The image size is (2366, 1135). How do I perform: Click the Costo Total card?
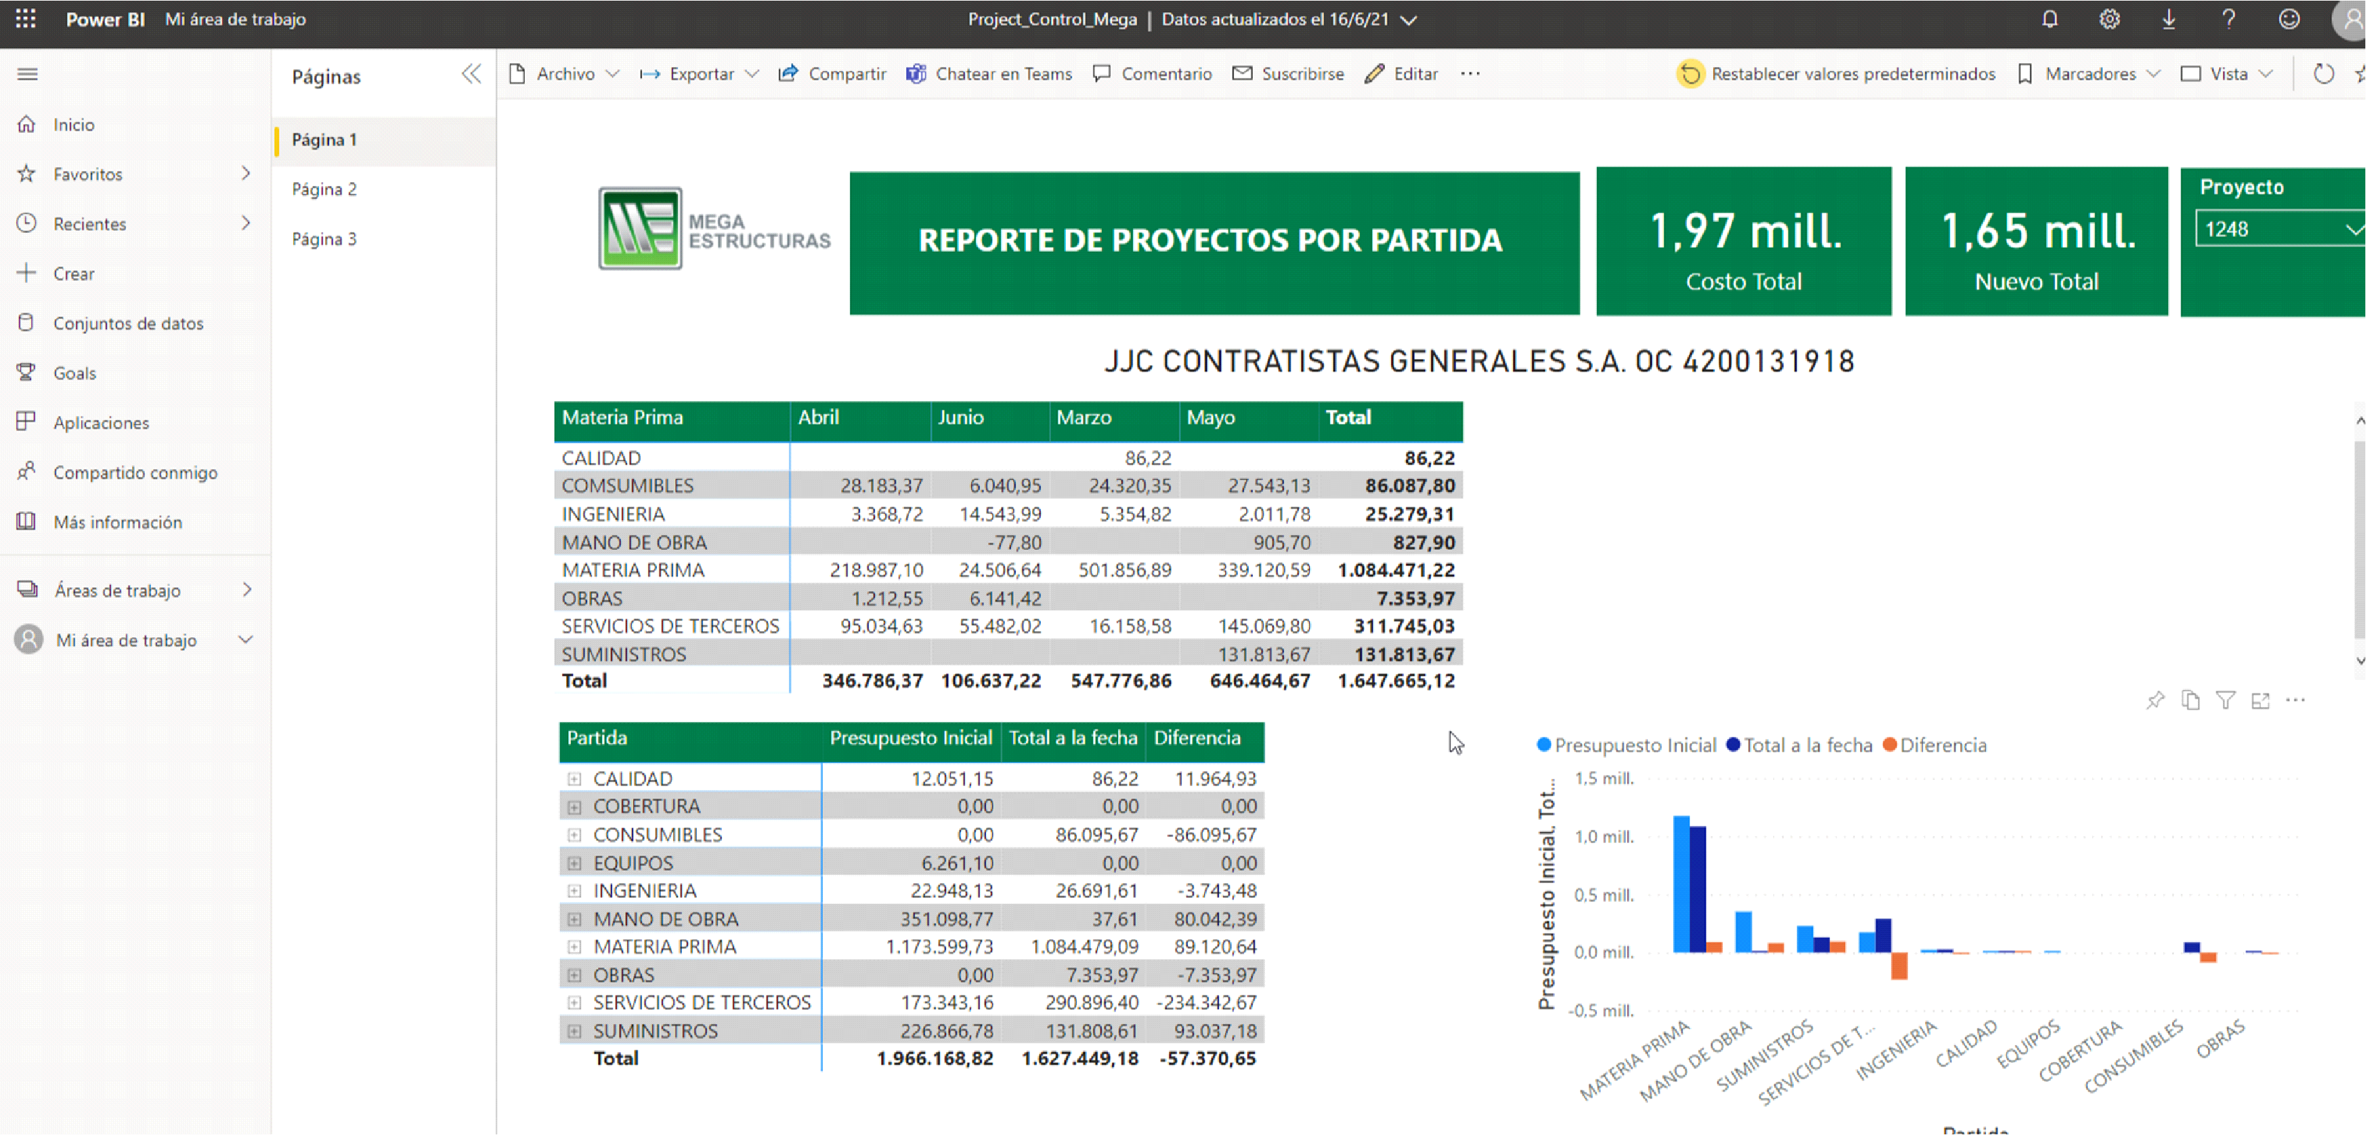[1743, 242]
